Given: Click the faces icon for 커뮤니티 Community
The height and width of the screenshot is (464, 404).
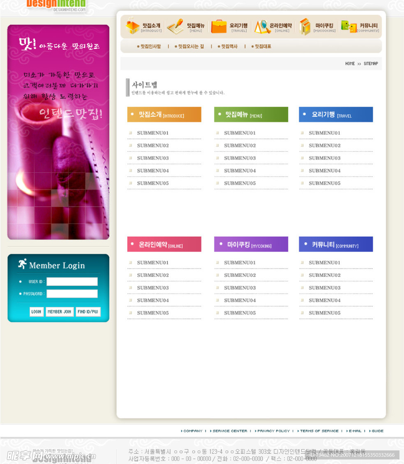Looking at the screenshot, I should pyautogui.click(x=349, y=27).
